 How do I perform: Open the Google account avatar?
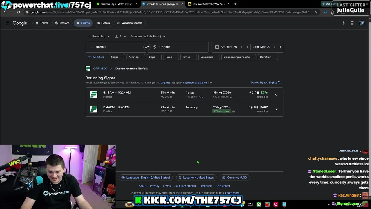click(x=362, y=23)
